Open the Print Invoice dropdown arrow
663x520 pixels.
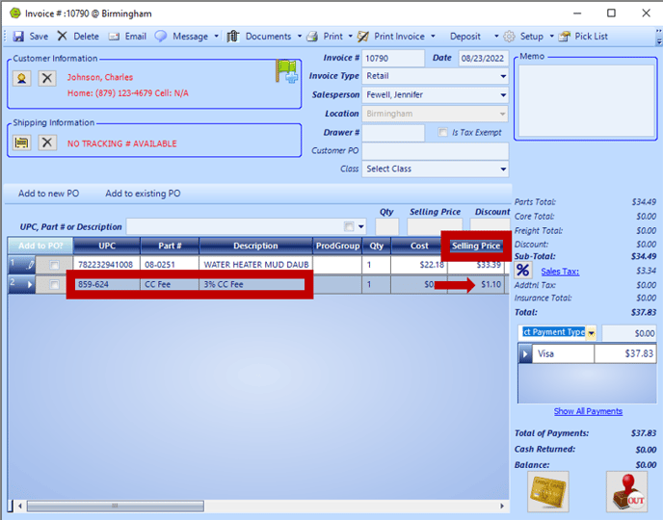433,37
